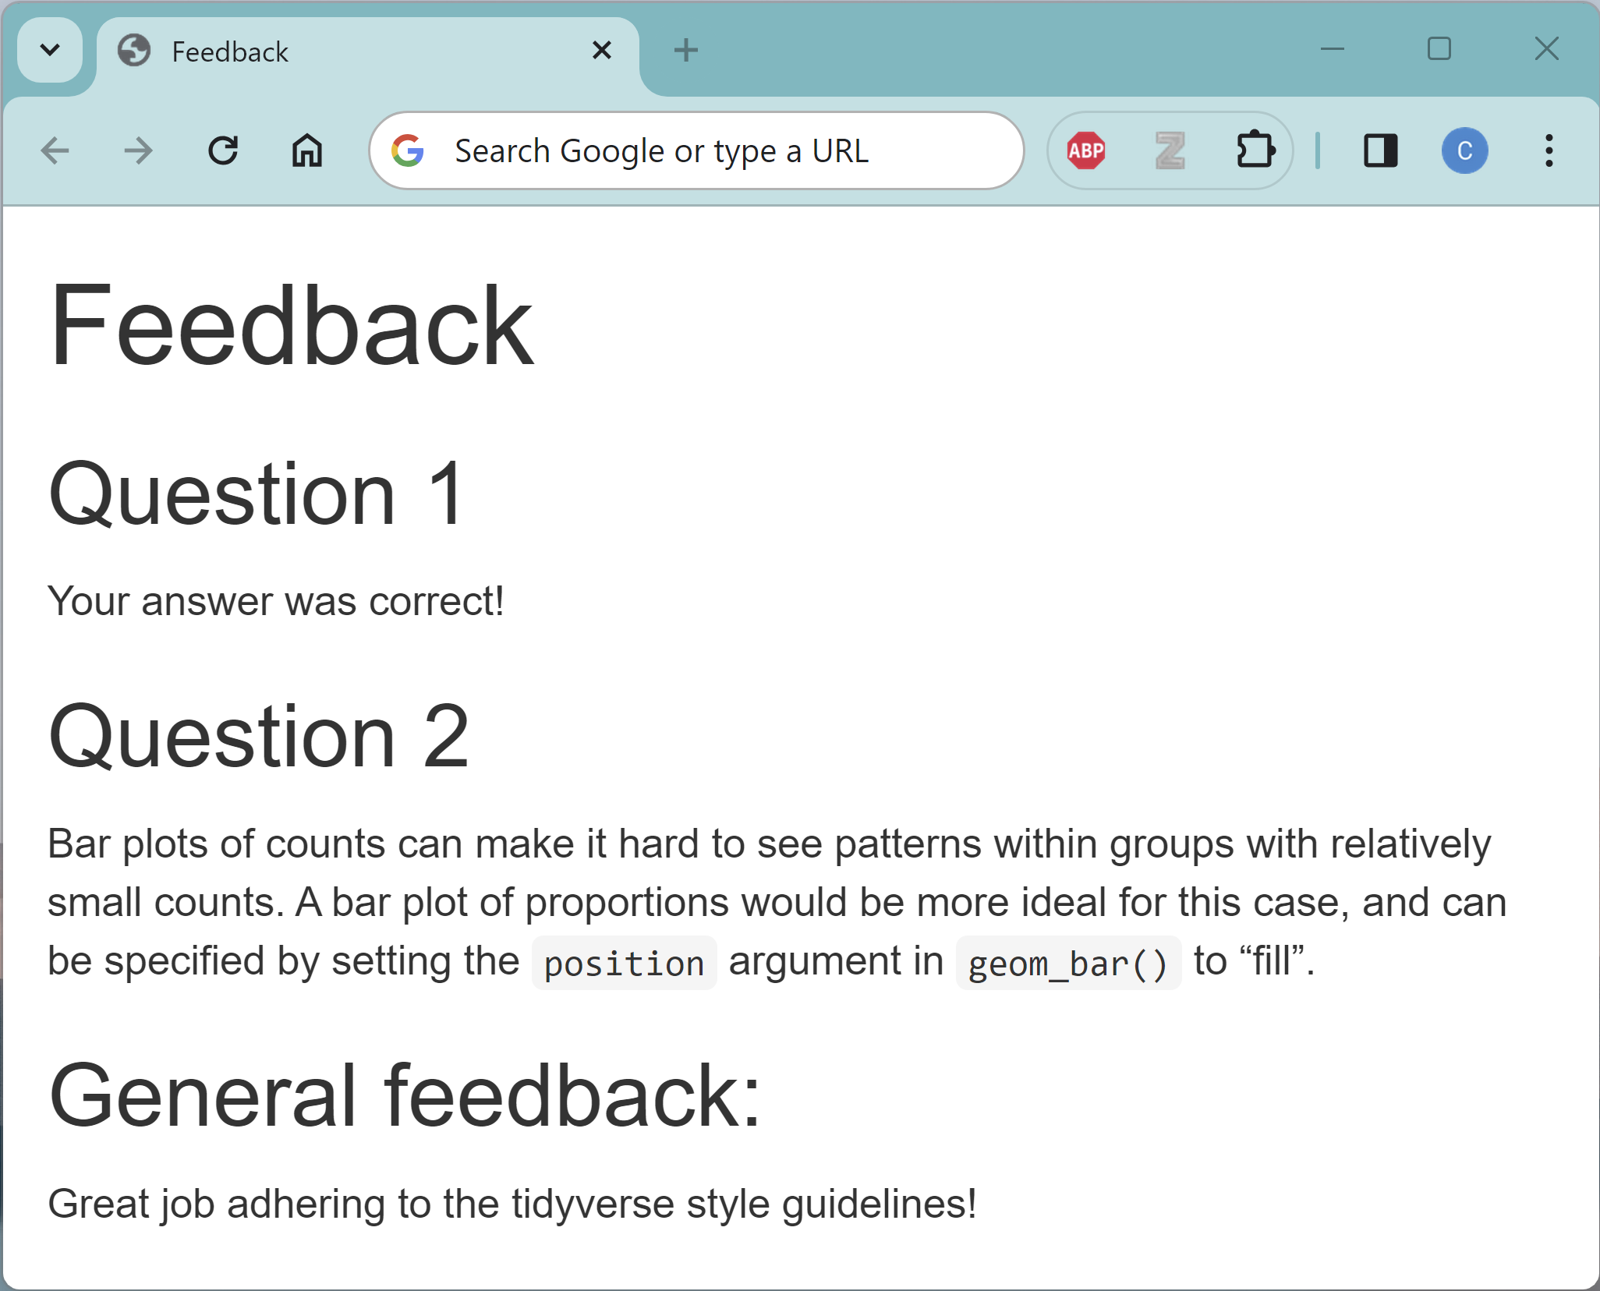Click the forward navigation arrow

(139, 150)
